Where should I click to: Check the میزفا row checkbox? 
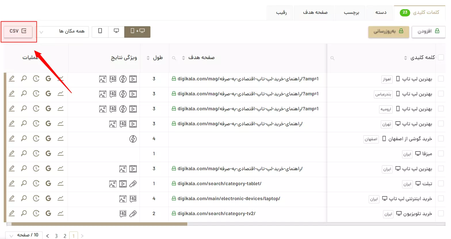point(441,153)
